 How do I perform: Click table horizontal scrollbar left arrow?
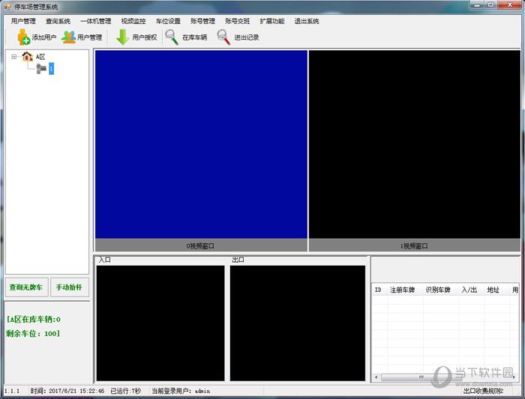[x=376, y=377]
